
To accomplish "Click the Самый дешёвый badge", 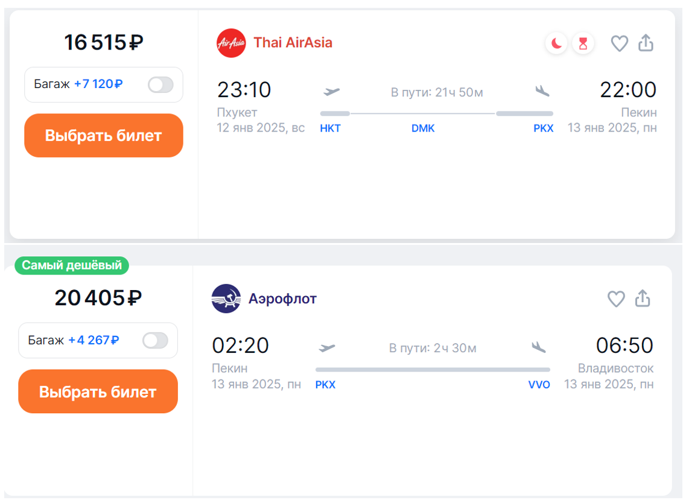I will [72, 265].
